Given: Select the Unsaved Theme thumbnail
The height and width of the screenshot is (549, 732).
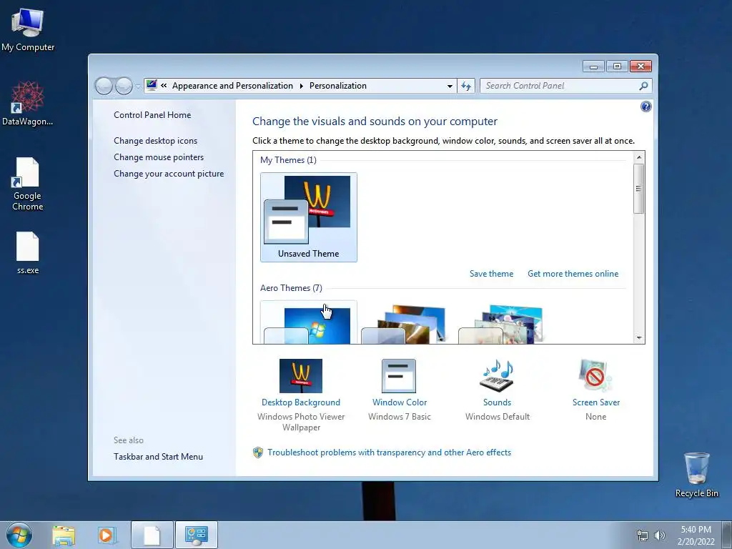Looking at the screenshot, I should [309, 217].
